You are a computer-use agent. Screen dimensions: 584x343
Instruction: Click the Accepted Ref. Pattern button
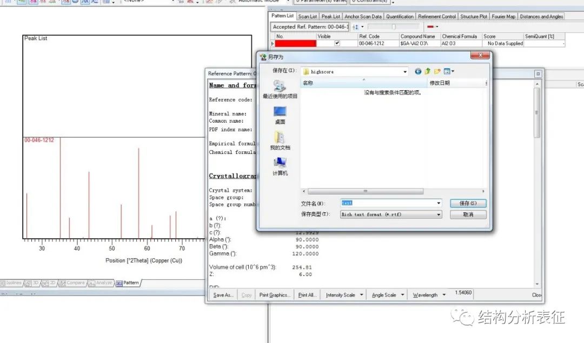pyautogui.click(x=310, y=27)
